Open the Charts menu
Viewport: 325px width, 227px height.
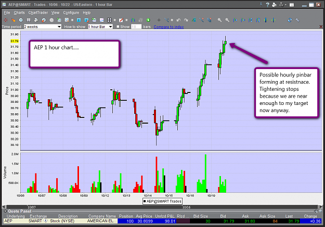(19, 12)
